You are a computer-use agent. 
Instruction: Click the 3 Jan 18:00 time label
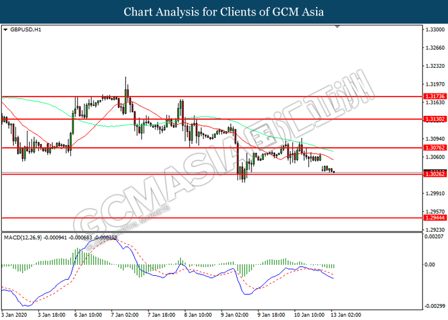tap(51, 315)
